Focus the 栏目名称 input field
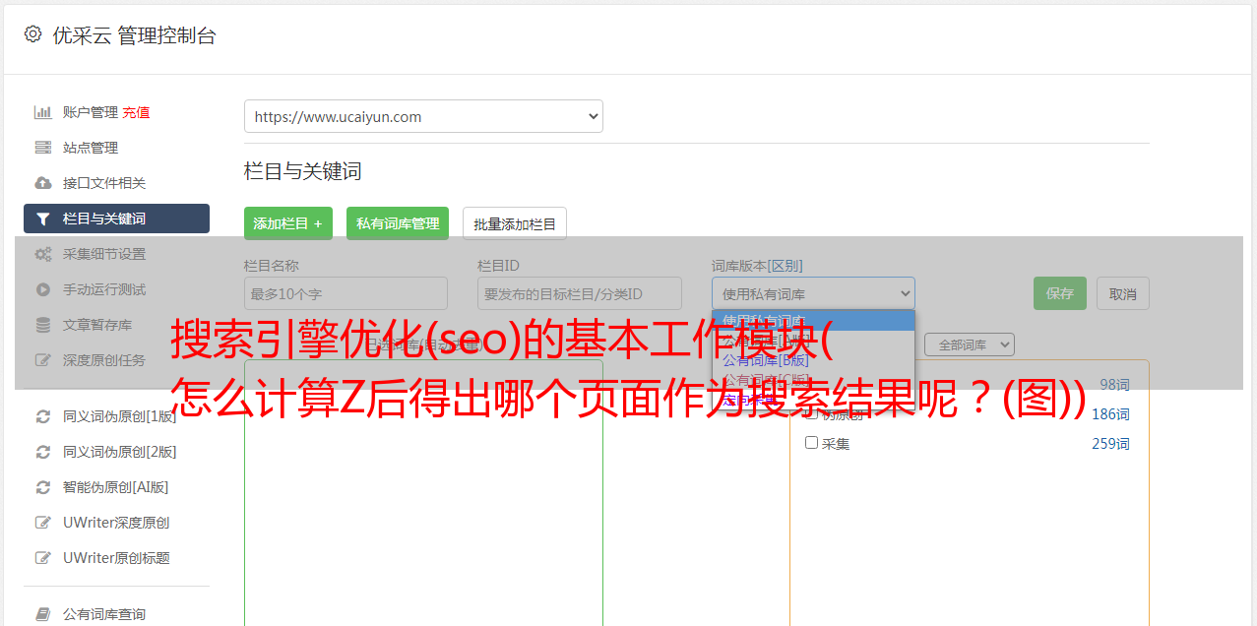 346,293
